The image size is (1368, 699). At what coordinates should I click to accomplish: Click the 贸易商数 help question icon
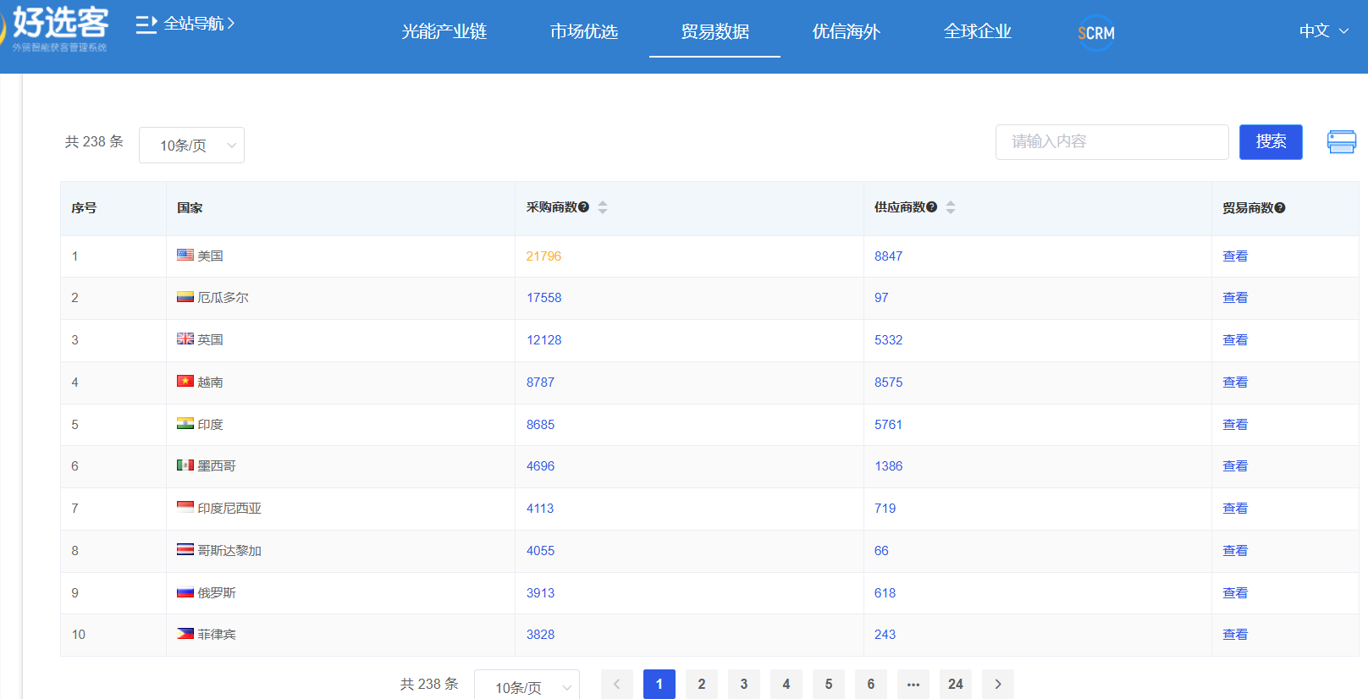tap(1280, 208)
